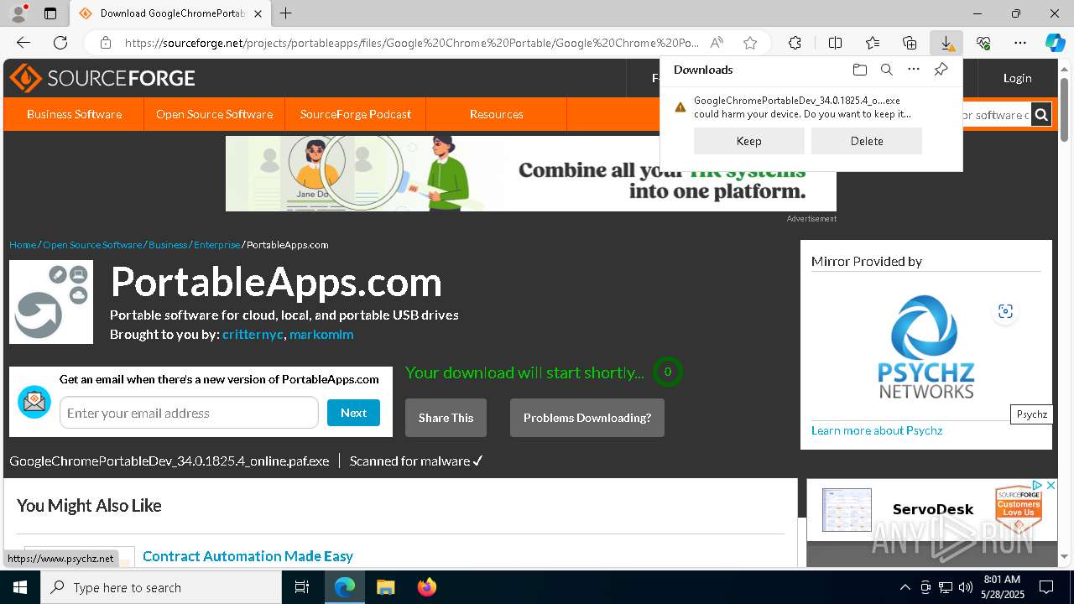Reload the page with Refresh icon
This screenshot has width=1074, height=604.
(60, 43)
